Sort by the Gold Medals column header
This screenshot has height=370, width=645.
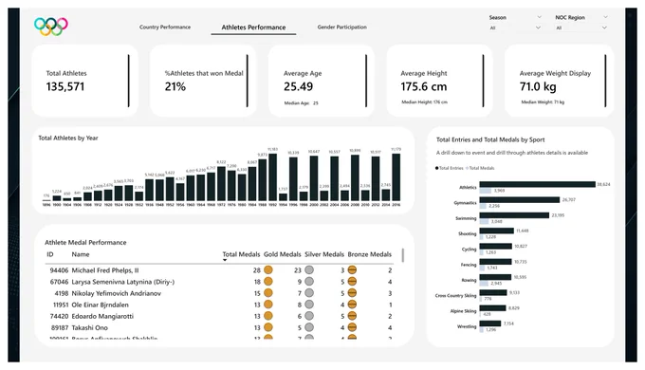pos(283,254)
